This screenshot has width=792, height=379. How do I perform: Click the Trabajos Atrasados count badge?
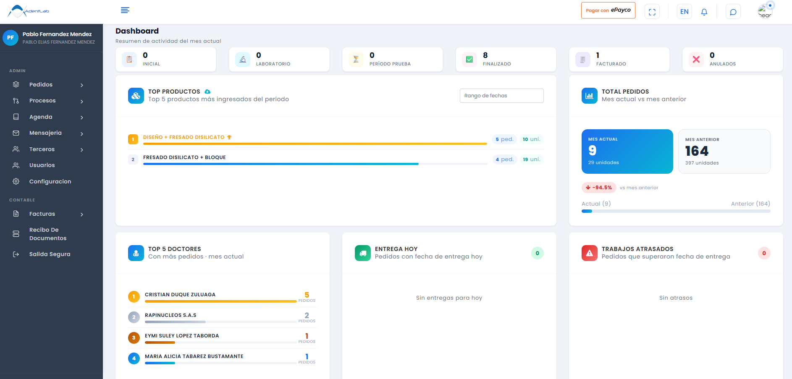[764, 253]
